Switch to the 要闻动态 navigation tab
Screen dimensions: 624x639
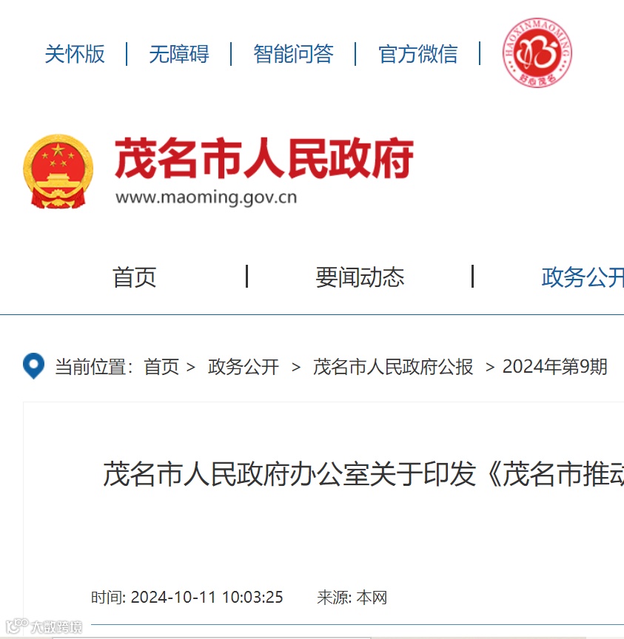pos(360,277)
